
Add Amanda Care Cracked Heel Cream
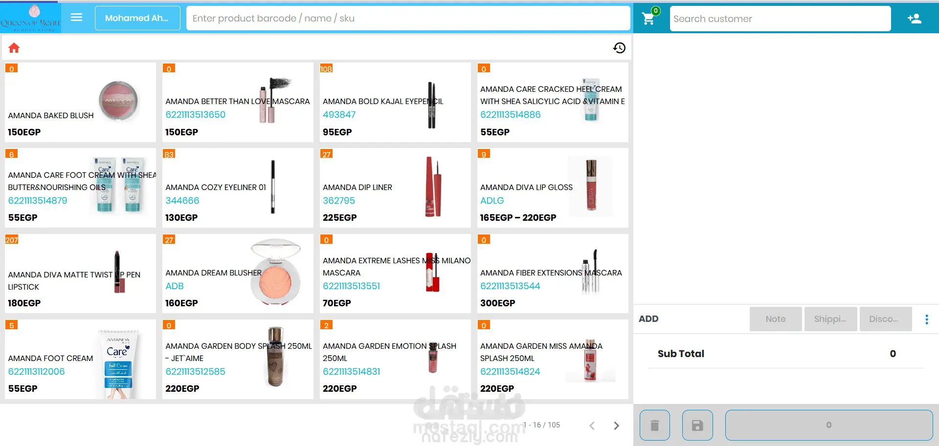(x=553, y=102)
